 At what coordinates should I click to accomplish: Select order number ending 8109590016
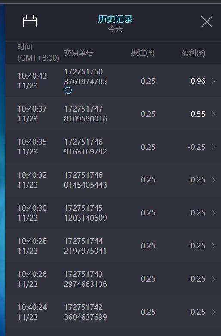coord(86,114)
